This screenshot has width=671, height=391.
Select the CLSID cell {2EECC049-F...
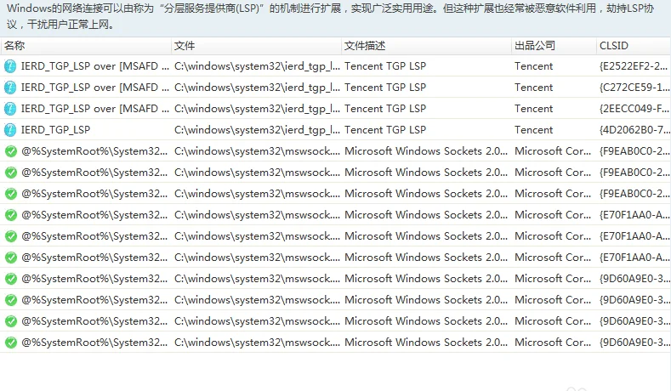click(x=634, y=109)
